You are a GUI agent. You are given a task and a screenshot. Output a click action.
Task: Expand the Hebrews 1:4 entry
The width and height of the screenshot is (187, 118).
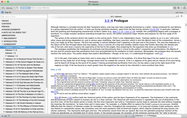click(6, 56)
